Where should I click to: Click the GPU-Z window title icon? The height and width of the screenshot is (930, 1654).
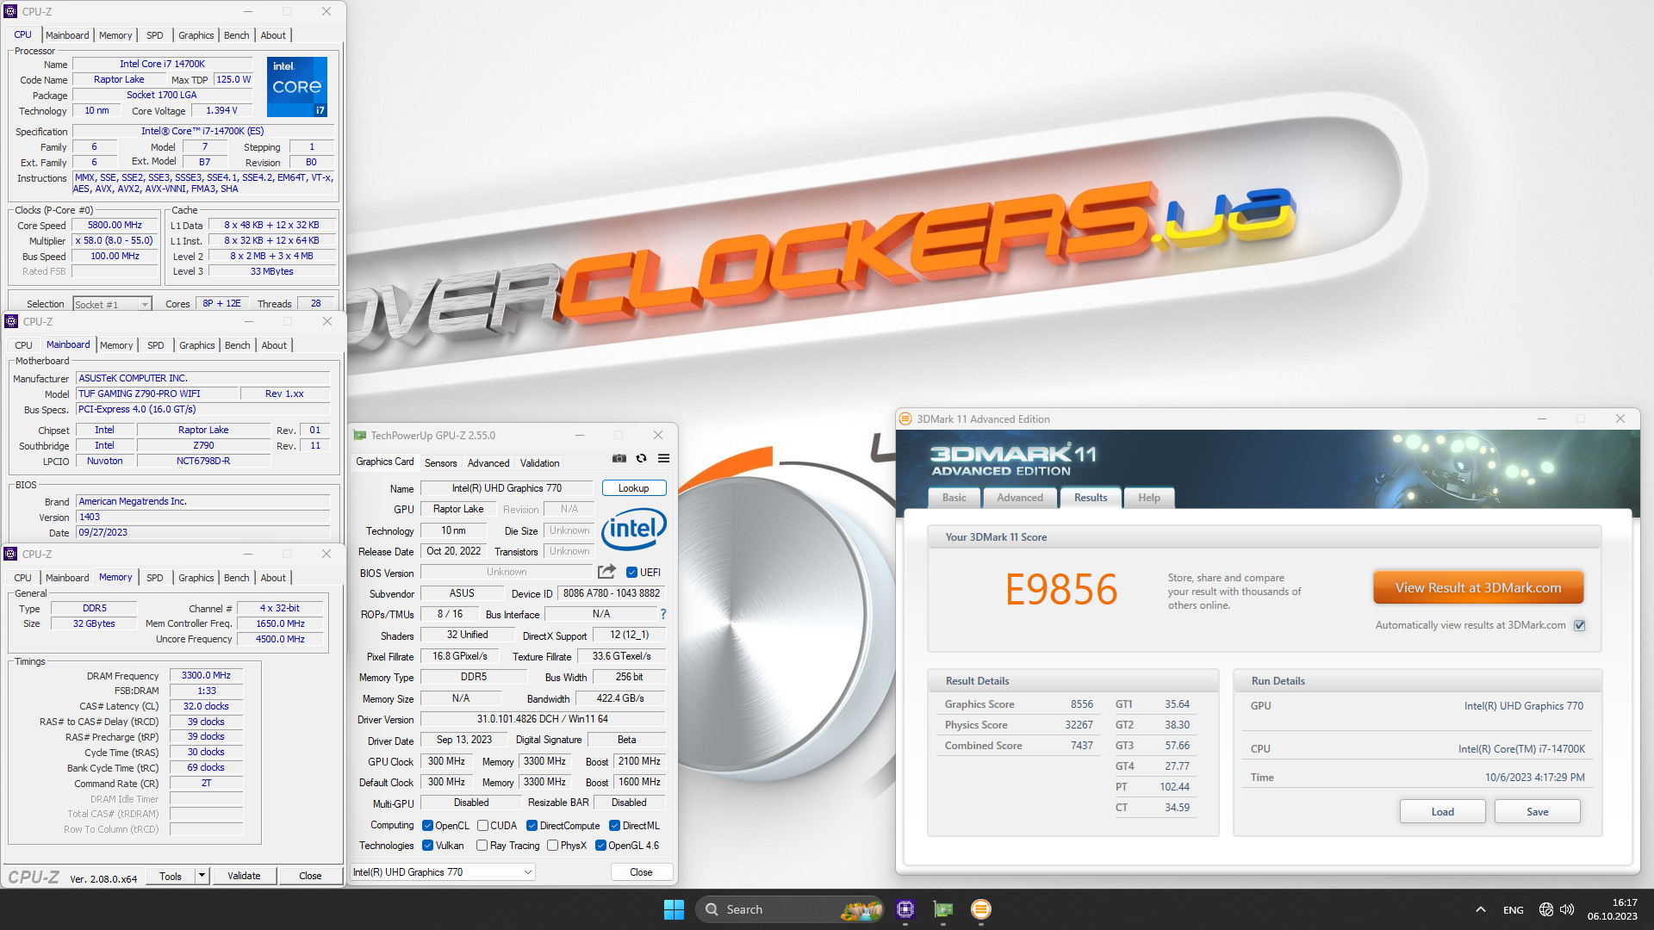(359, 436)
